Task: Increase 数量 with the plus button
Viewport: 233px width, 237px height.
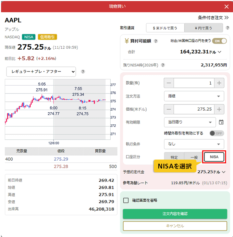Action: 219,83
